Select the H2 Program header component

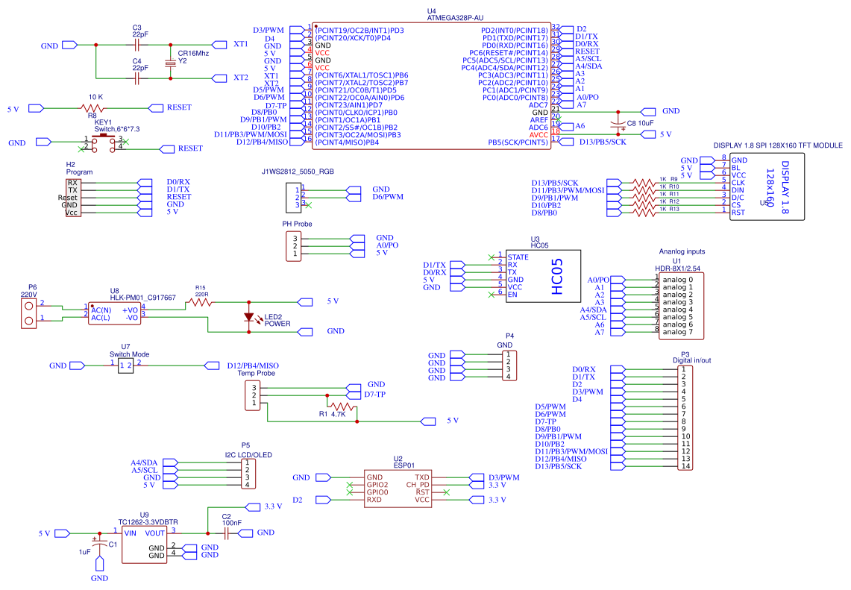[x=73, y=198]
